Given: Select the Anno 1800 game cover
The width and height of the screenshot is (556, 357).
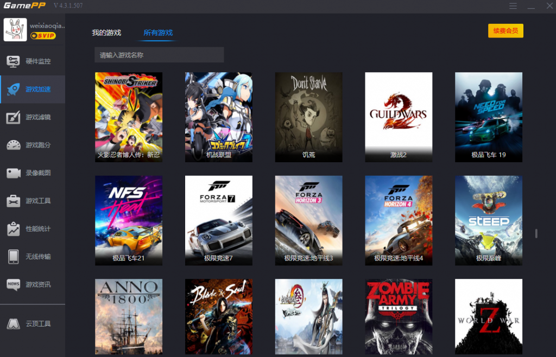Looking at the screenshot, I should pyautogui.click(x=129, y=317).
